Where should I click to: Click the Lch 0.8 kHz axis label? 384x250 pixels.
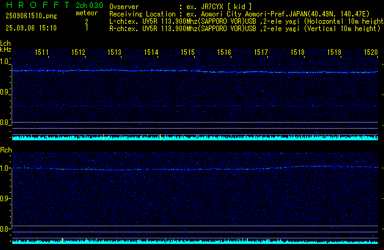click(4, 123)
